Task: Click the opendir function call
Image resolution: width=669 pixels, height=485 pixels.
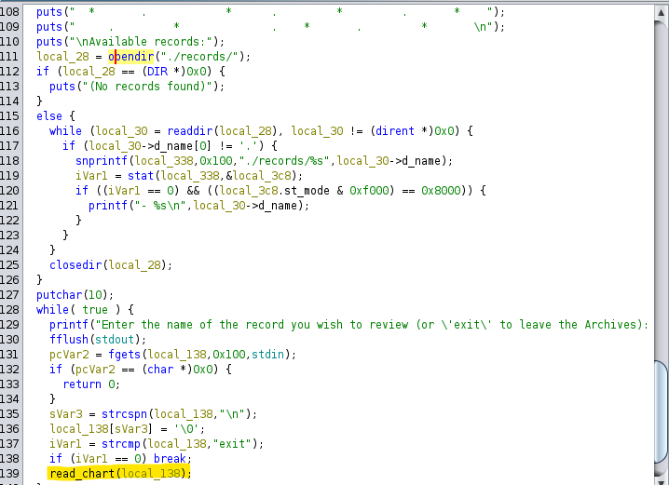Action: [131, 56]
